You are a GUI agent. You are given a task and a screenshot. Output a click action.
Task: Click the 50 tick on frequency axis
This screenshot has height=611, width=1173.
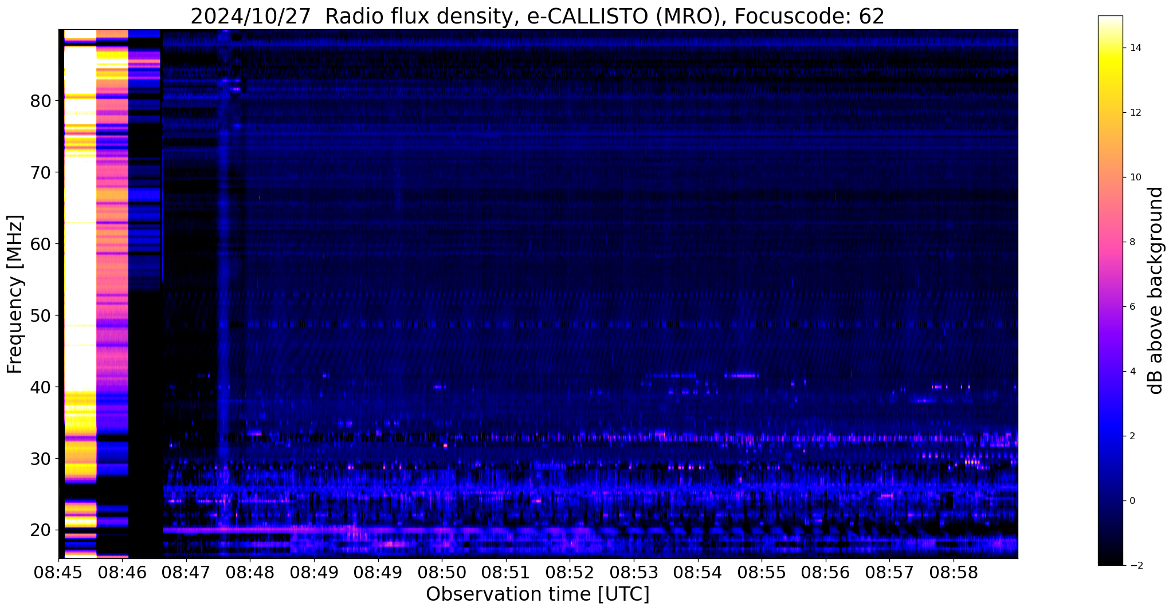pos(41,316)
